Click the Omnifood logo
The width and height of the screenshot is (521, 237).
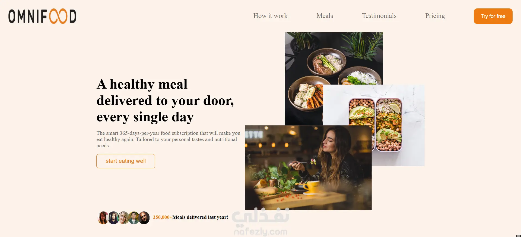pos(42,16)
